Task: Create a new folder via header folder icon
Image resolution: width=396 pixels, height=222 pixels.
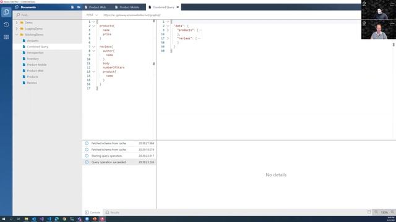Action: click(x=79, y=7)
